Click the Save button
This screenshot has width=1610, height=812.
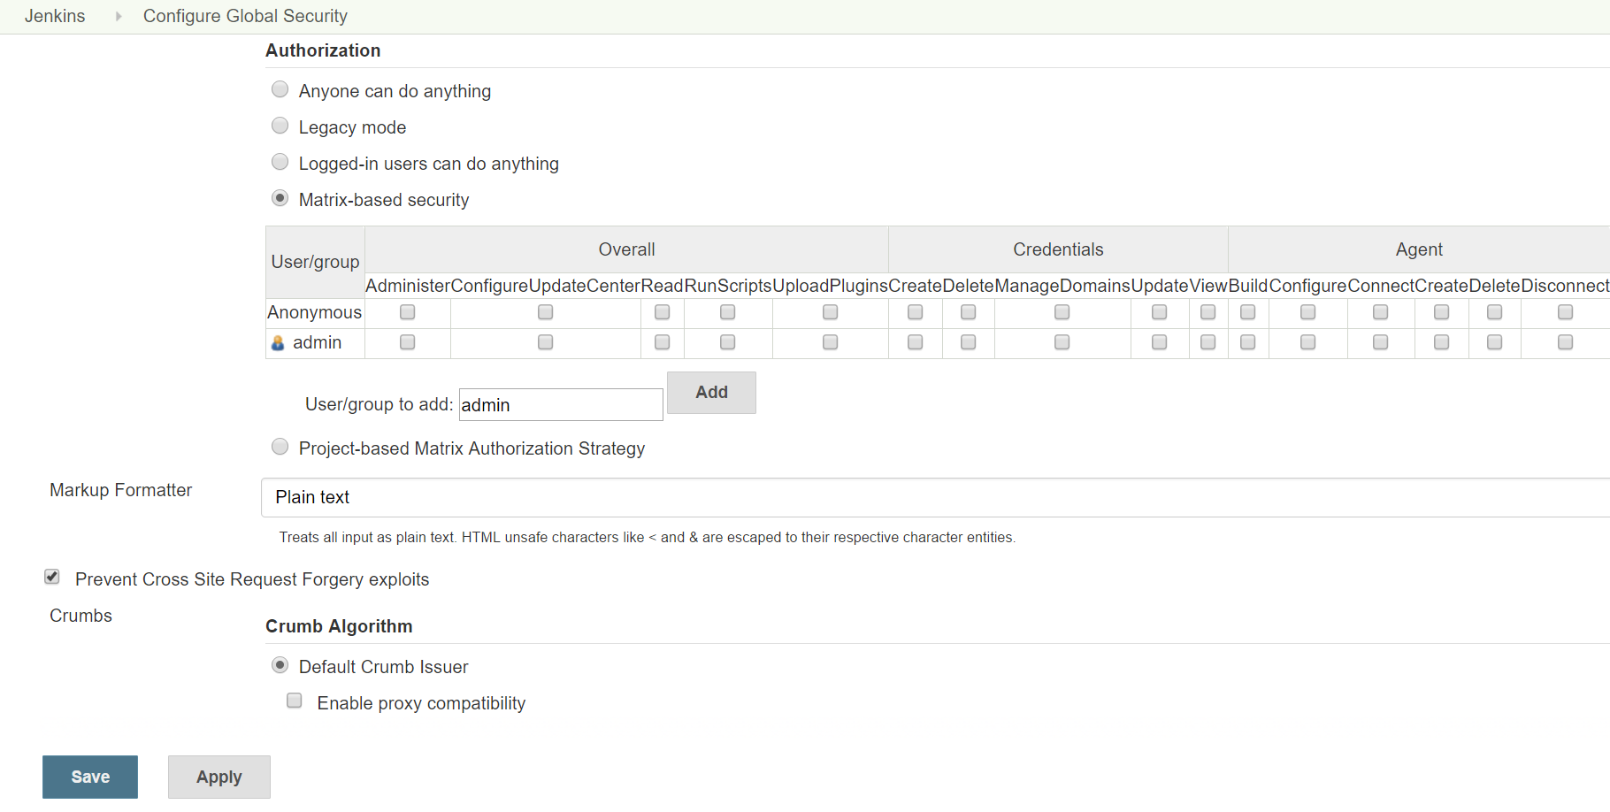[x=90, y=777]
